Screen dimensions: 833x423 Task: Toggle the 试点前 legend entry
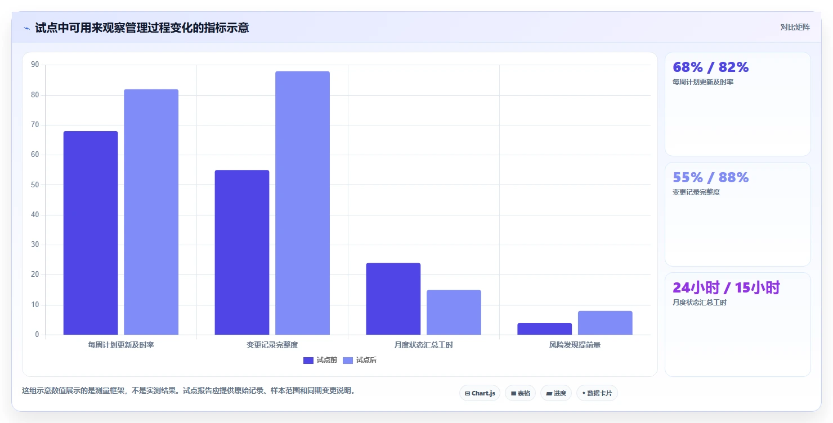(320, 360)
